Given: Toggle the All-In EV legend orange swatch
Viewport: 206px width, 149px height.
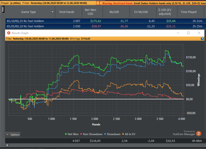Looking at the screenshot, I should 123,134.
